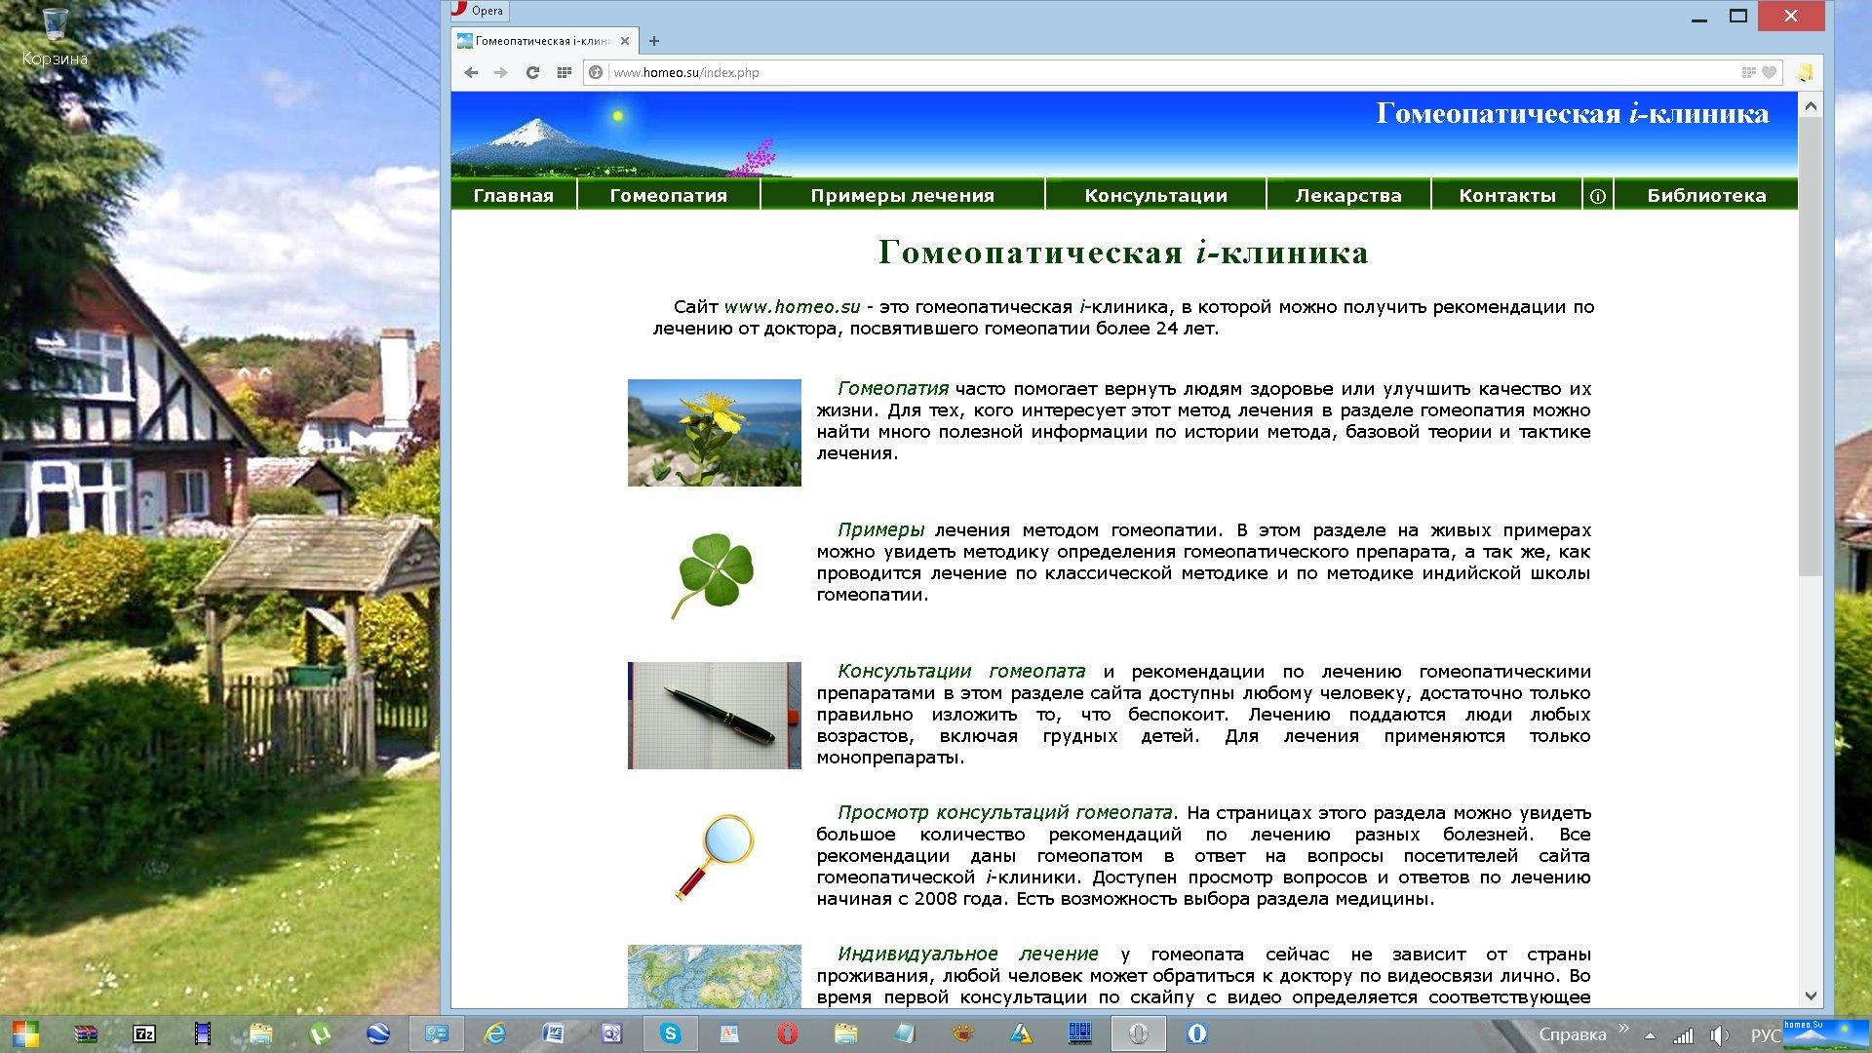1872x1053 pixels.
Task: Launch Skype from the taskbar
Action: [x=671, y=1033]
